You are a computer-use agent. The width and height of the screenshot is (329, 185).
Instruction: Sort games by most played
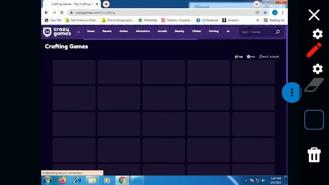click(x=269, y=57)
